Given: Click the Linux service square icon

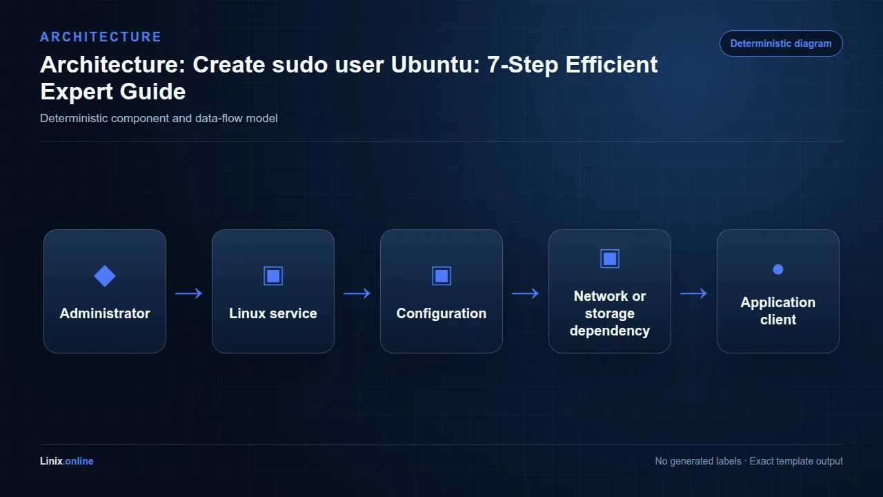Looking at the screenshot, I should pos(273,276).
